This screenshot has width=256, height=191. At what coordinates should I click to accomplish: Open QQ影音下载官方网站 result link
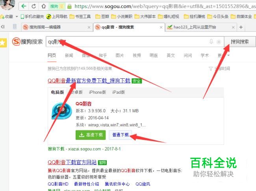(72, 162)
